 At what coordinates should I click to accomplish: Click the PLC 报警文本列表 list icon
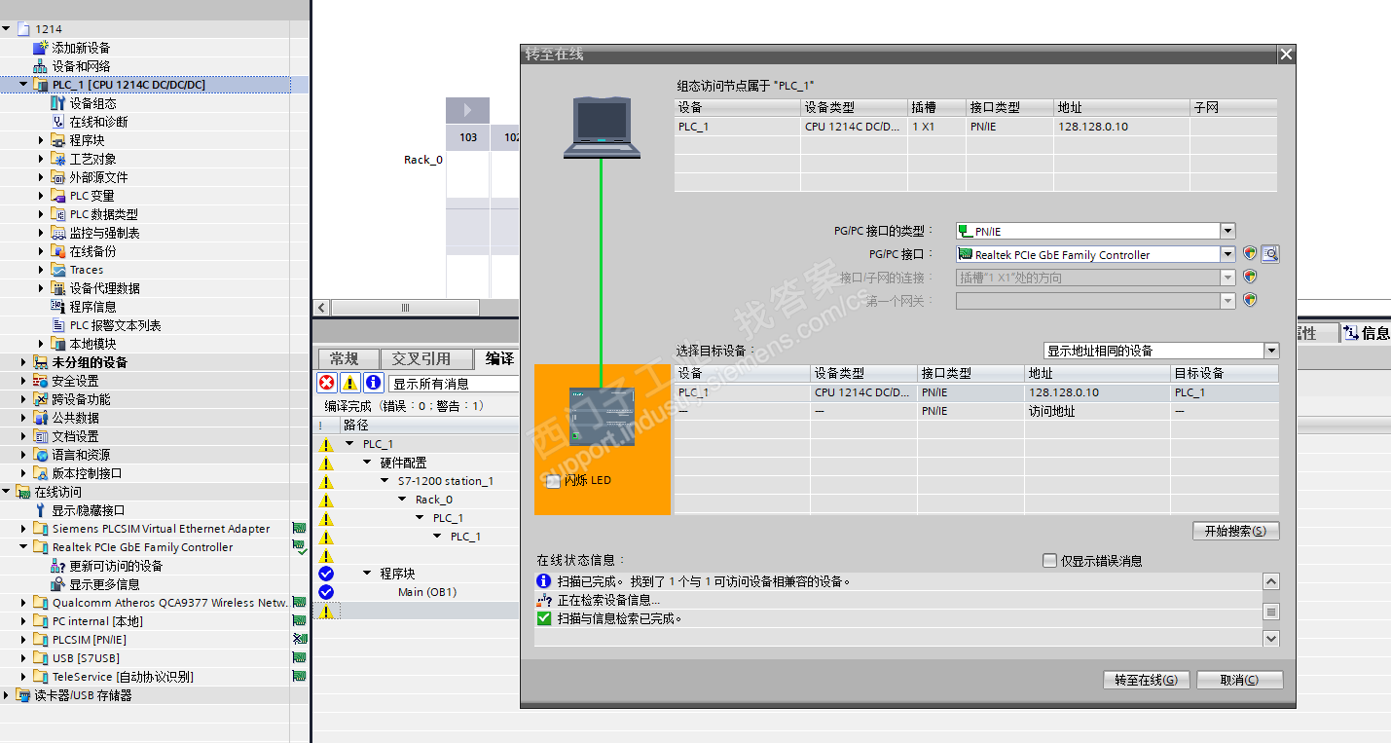57,325
